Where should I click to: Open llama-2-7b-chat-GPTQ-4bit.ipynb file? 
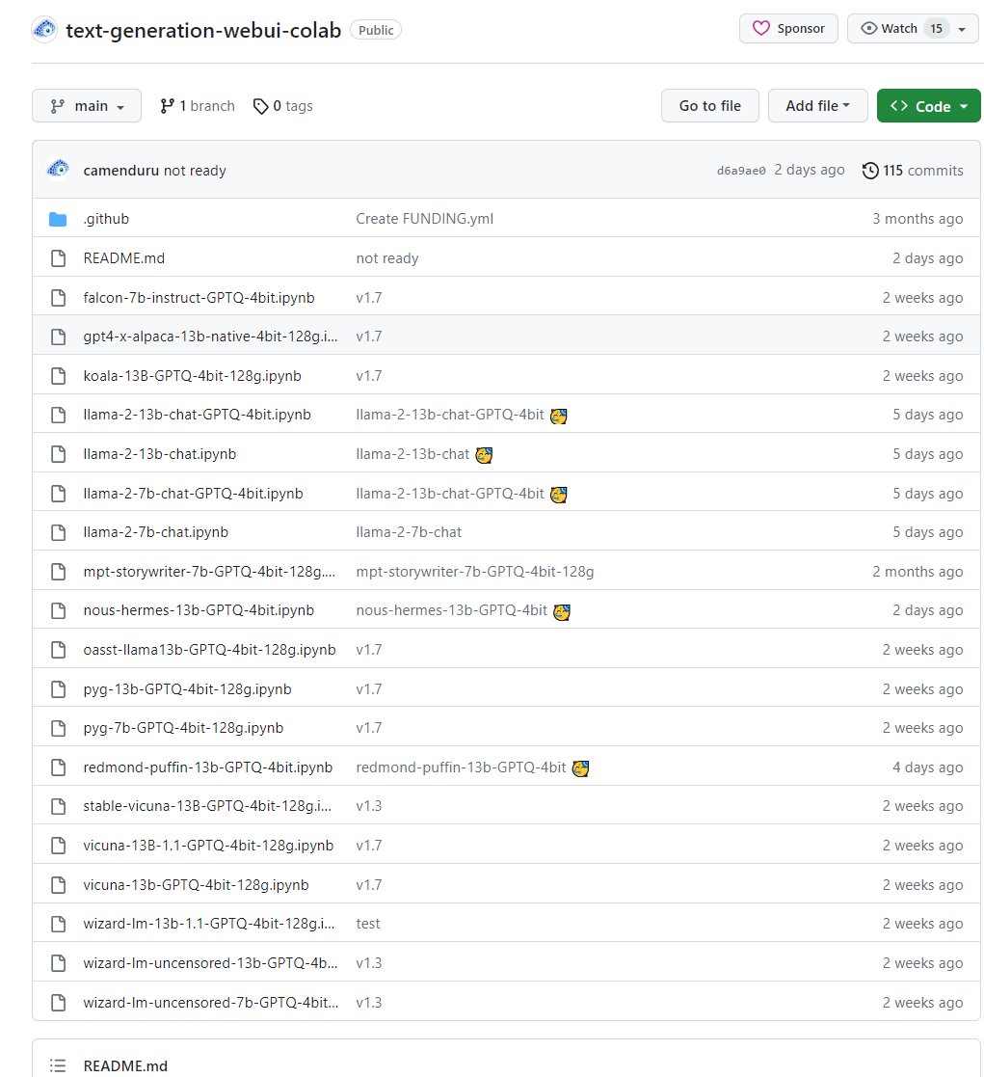(193, 493)
